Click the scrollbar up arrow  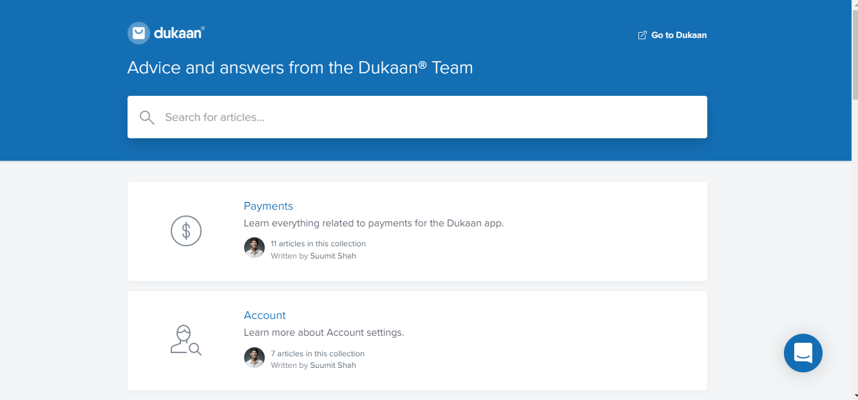(855, 5)
